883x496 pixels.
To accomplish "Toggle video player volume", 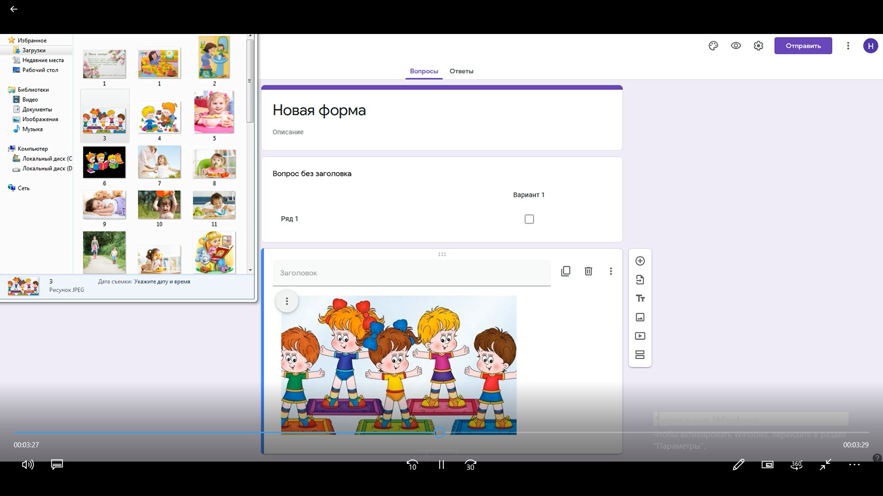I will click(28, 465).
